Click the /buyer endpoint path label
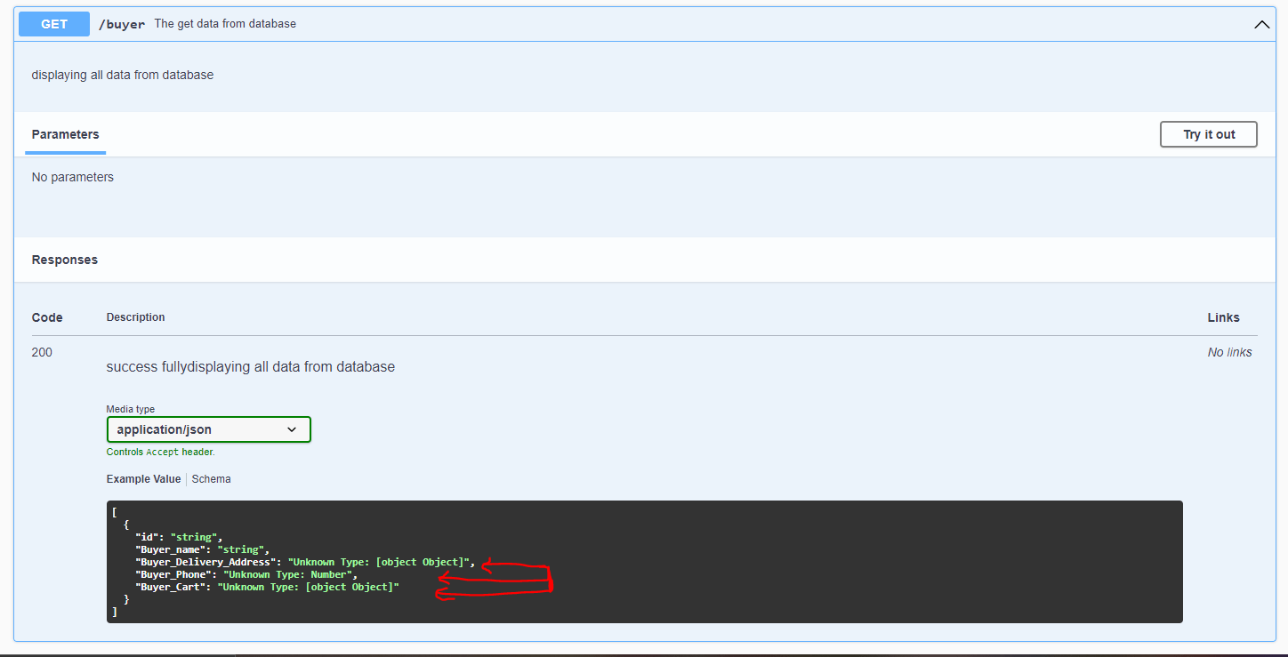This screenshot has width=1288, height=657. click(121, 24)
